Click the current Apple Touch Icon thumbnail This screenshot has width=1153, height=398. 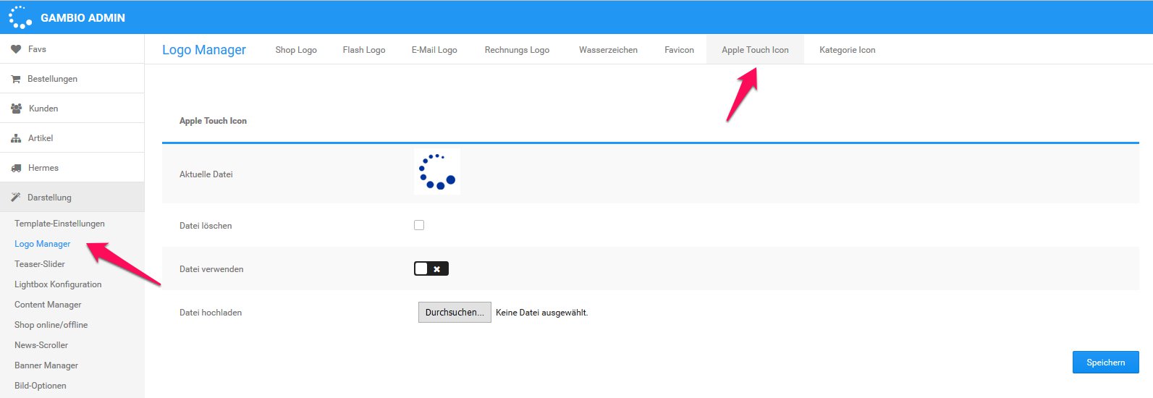point(436,172)
